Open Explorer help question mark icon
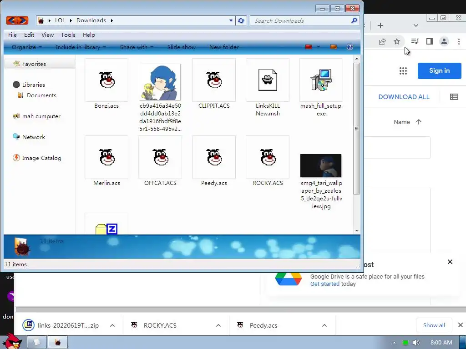This screenshot has width=466, height=349. pos(350,47)
